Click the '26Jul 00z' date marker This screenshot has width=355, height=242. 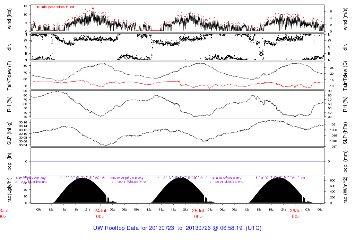(296, 213)
